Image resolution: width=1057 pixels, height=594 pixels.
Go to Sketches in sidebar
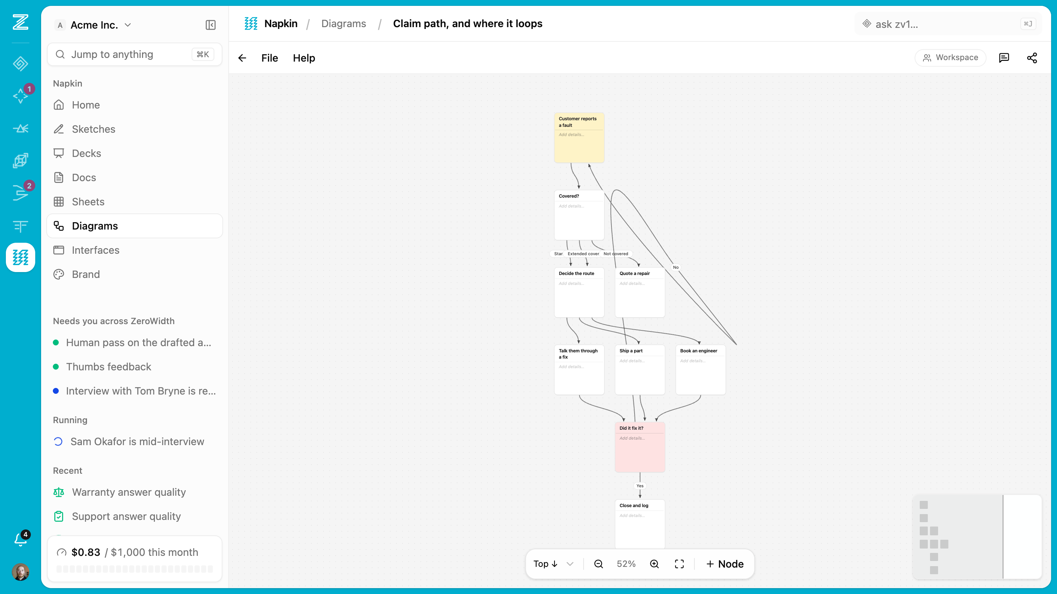point(135,129)
